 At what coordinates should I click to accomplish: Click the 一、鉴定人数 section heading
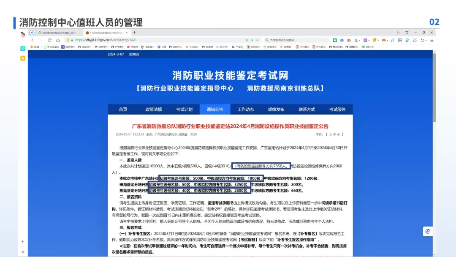coord(130,160)
